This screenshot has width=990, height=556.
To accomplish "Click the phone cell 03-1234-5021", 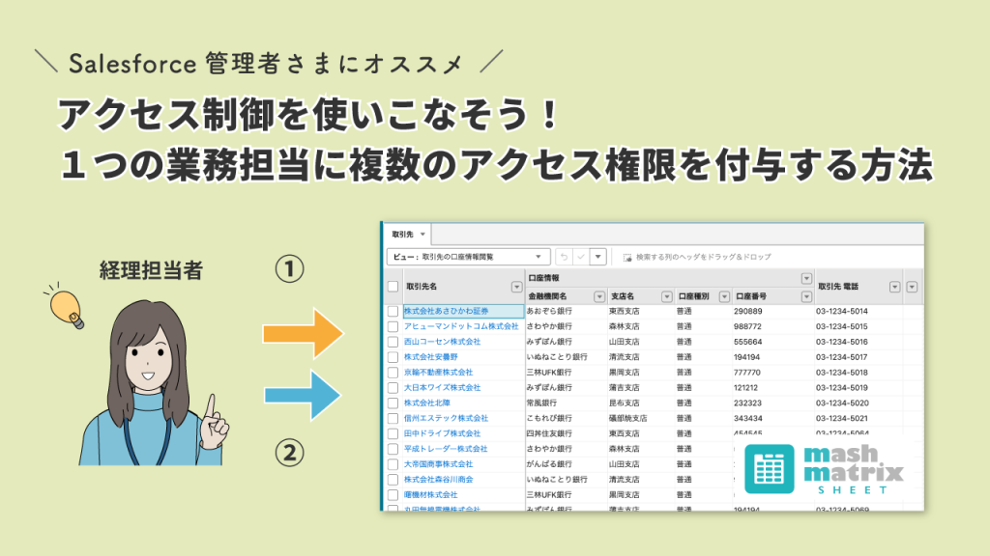I will tap(842, 418).
